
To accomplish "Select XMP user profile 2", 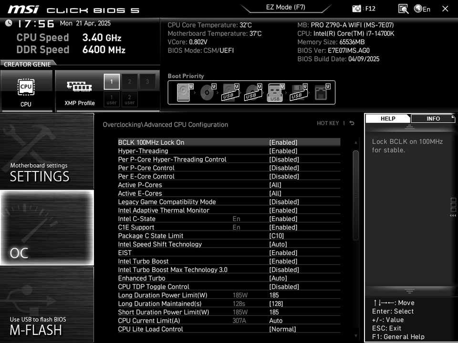I will [129, 100].
